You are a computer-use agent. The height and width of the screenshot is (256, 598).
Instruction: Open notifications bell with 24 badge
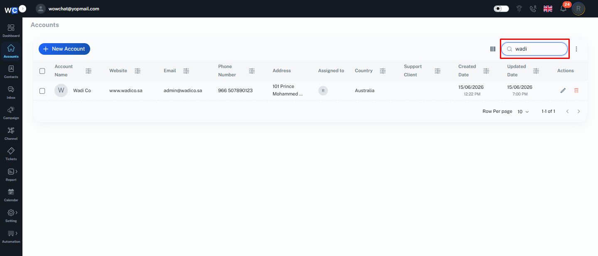[564, 9]
